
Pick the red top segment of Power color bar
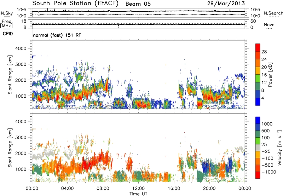(x=258, y=47)
